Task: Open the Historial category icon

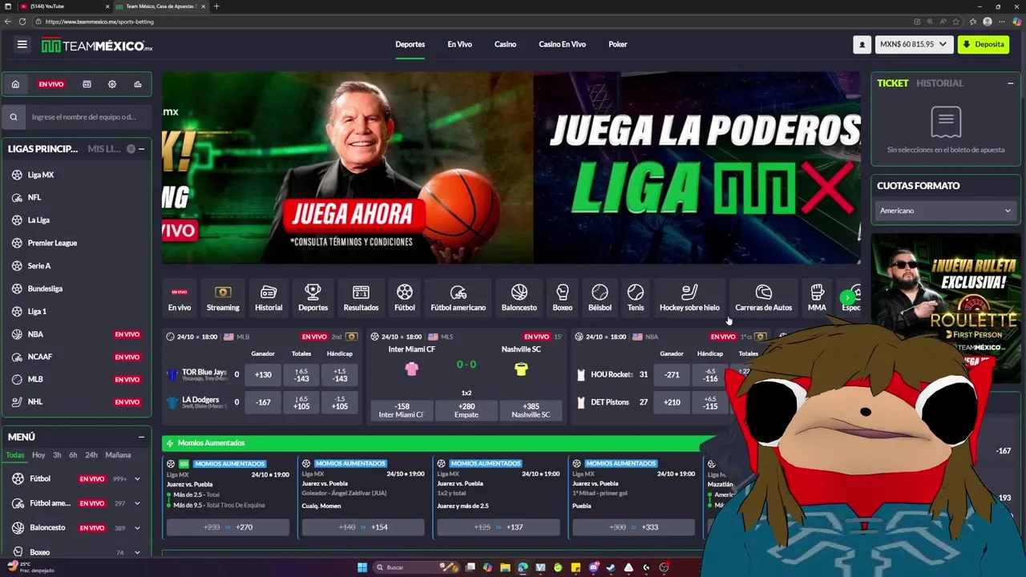Action: [269, 297]
